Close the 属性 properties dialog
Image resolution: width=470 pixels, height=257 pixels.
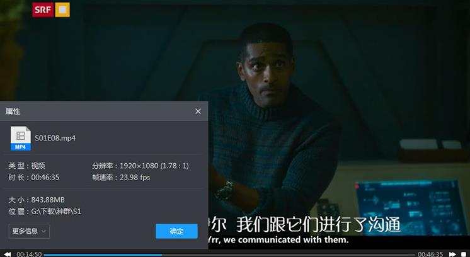[x=198, y=111]
